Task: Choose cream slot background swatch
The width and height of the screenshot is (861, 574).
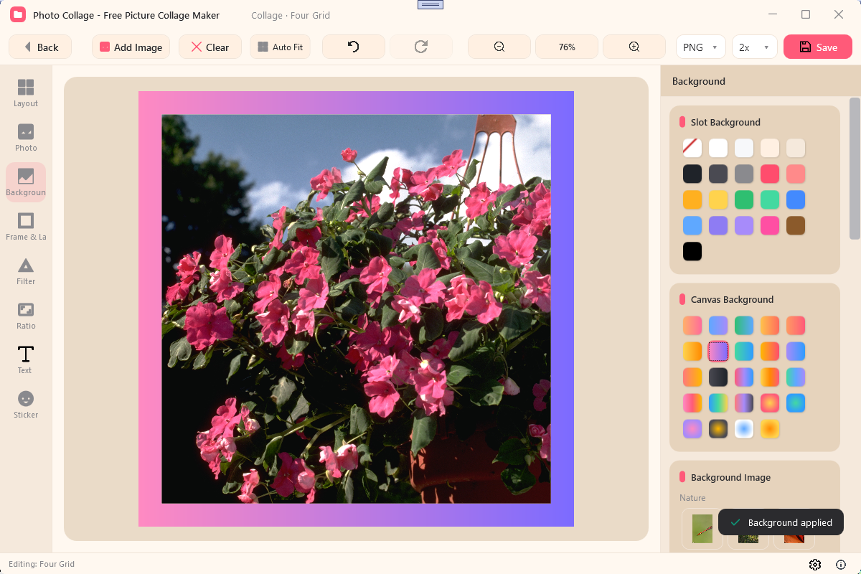Action: coord(770,148)
